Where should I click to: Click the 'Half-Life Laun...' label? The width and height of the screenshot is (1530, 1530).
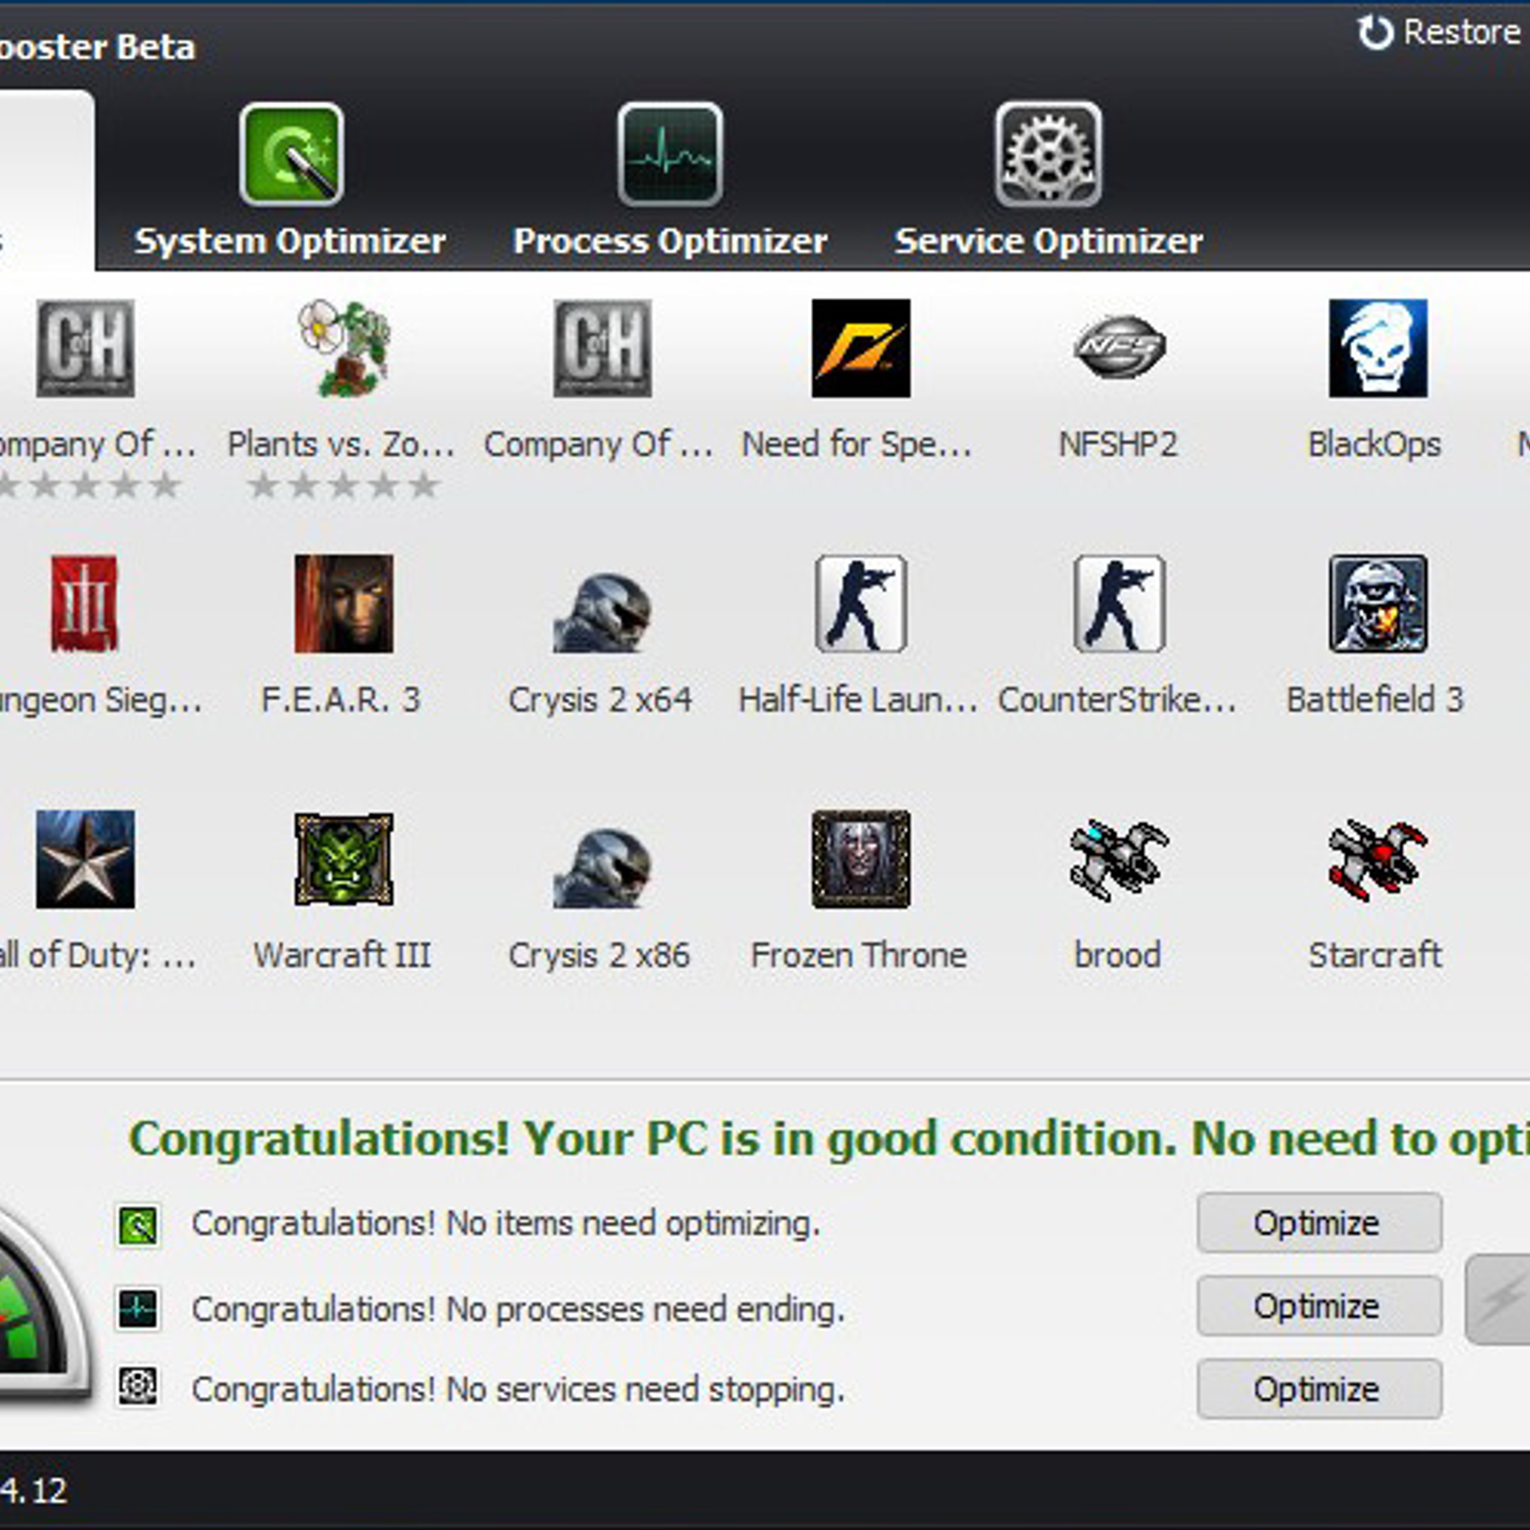pyautogui.click(x=859, y=700)
